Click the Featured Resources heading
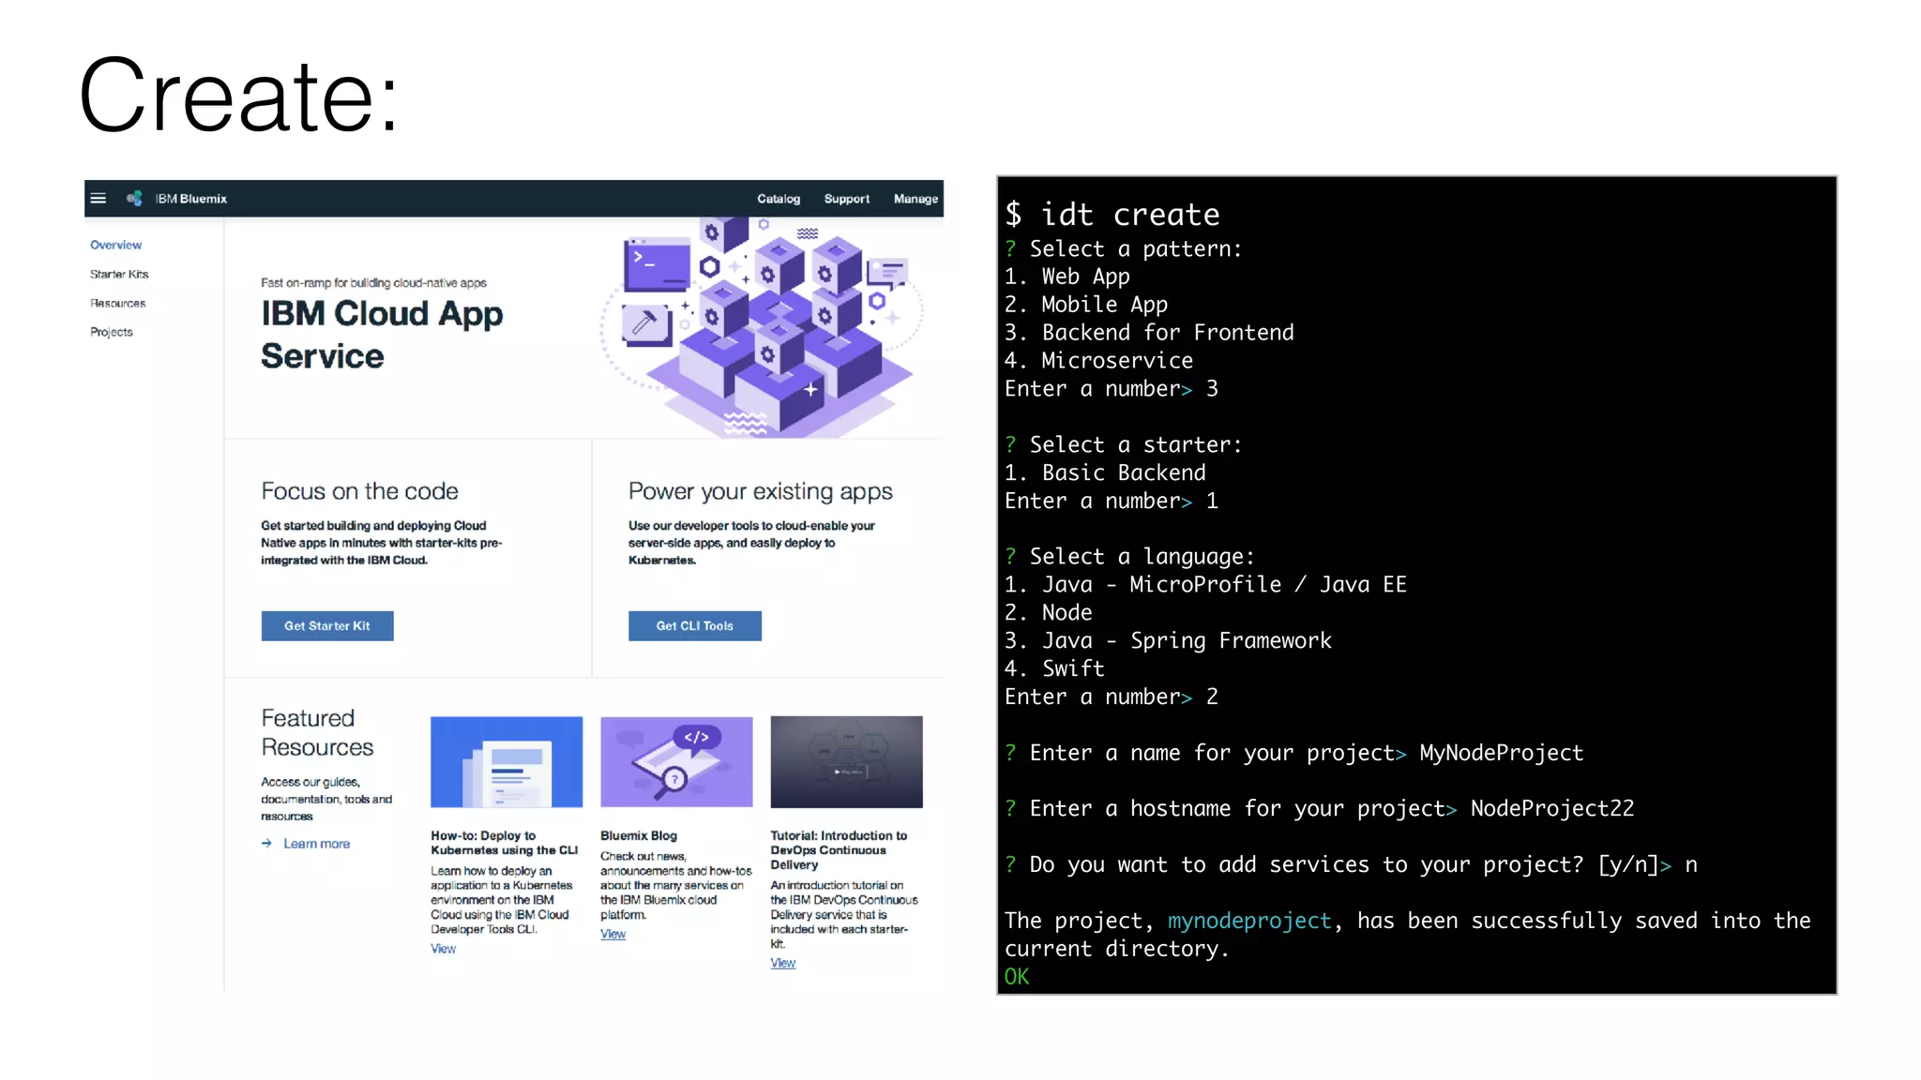Screen dimensions: 1921x1080 coord(317,732)
